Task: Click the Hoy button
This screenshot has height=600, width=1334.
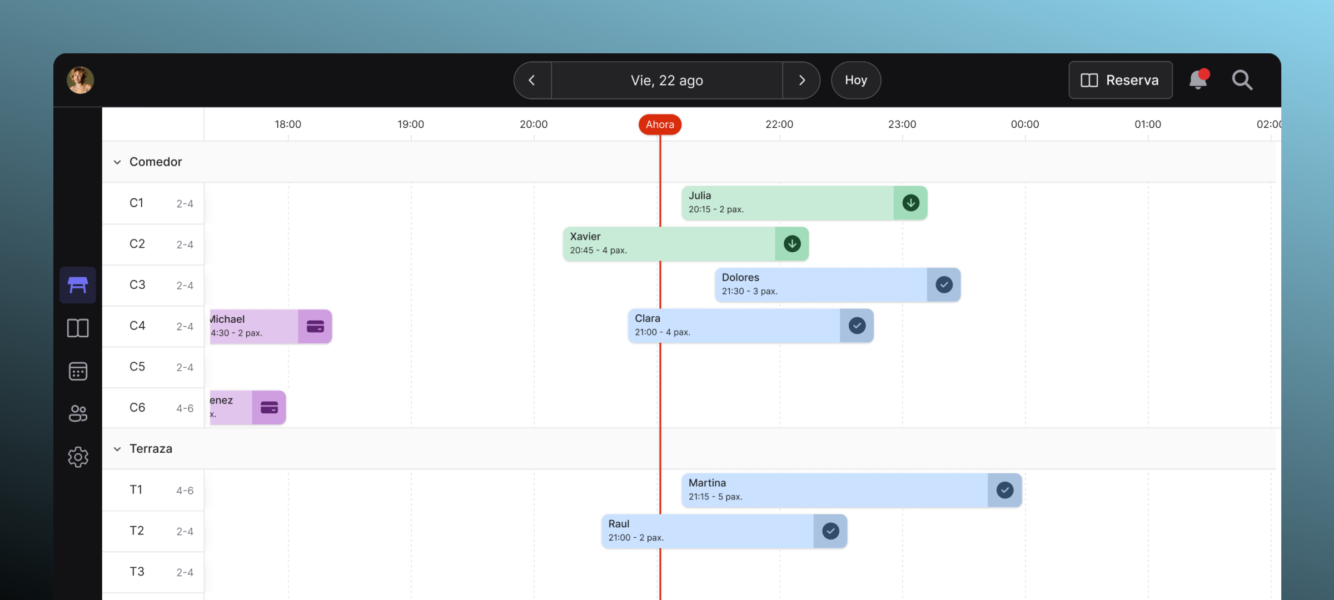Action: tap(855, 80)
